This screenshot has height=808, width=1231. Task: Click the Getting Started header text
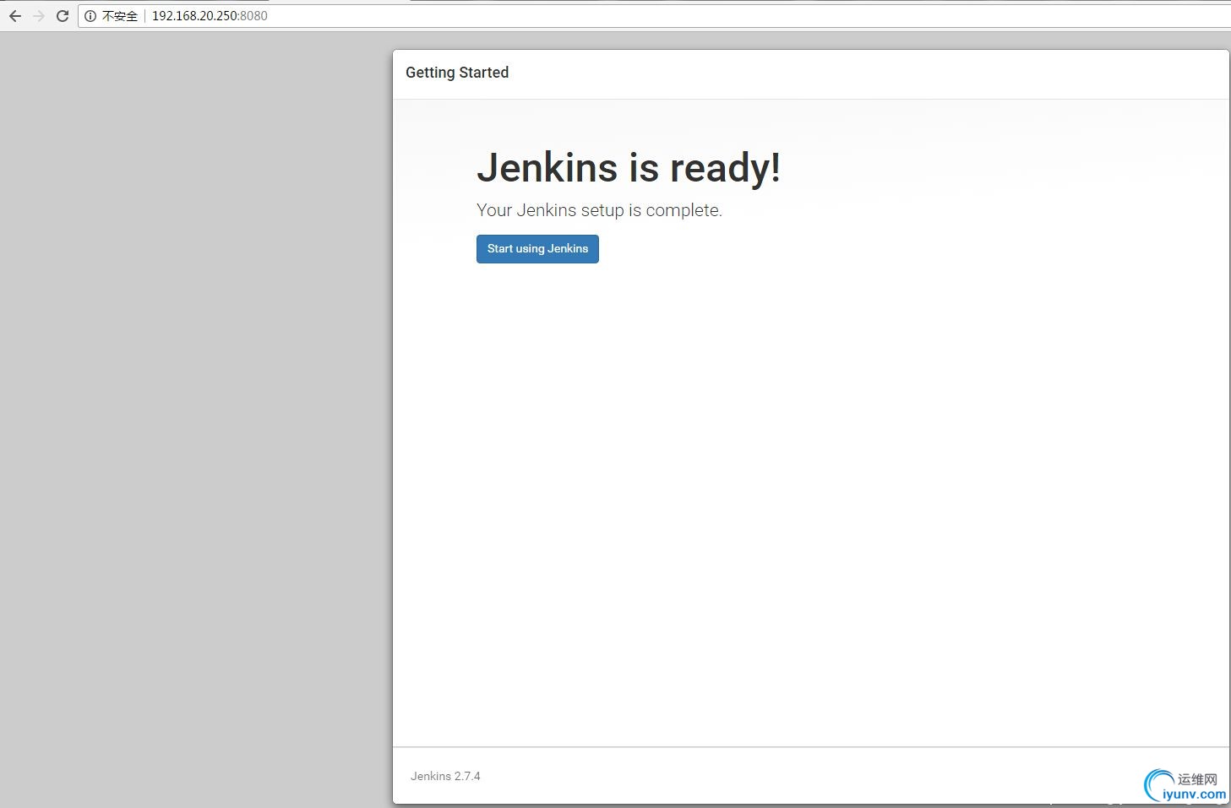pos(457,73)
